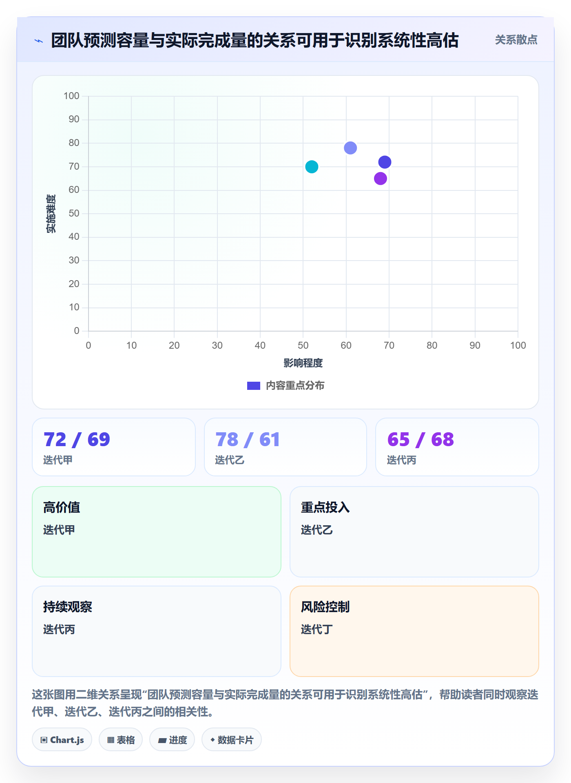Click the 进度 chip bar icon
Screen dimensions: 571x783
point(162,740)
